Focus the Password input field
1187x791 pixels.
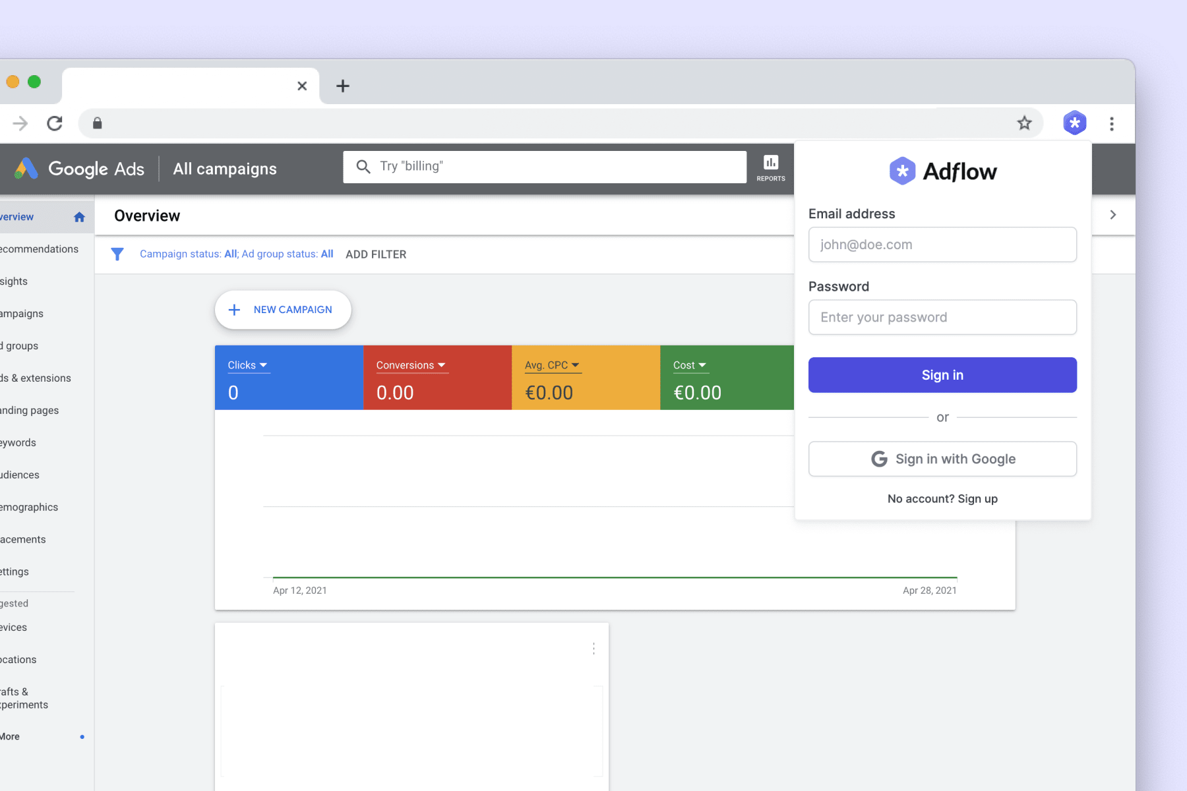942,317
